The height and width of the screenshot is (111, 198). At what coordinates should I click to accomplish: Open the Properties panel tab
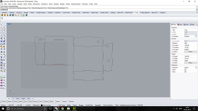pos(174,25)
